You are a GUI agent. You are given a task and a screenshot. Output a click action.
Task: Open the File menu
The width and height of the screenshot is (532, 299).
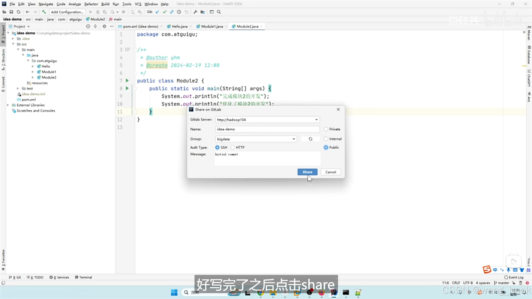pyautogui.click(x=12, y=4)
